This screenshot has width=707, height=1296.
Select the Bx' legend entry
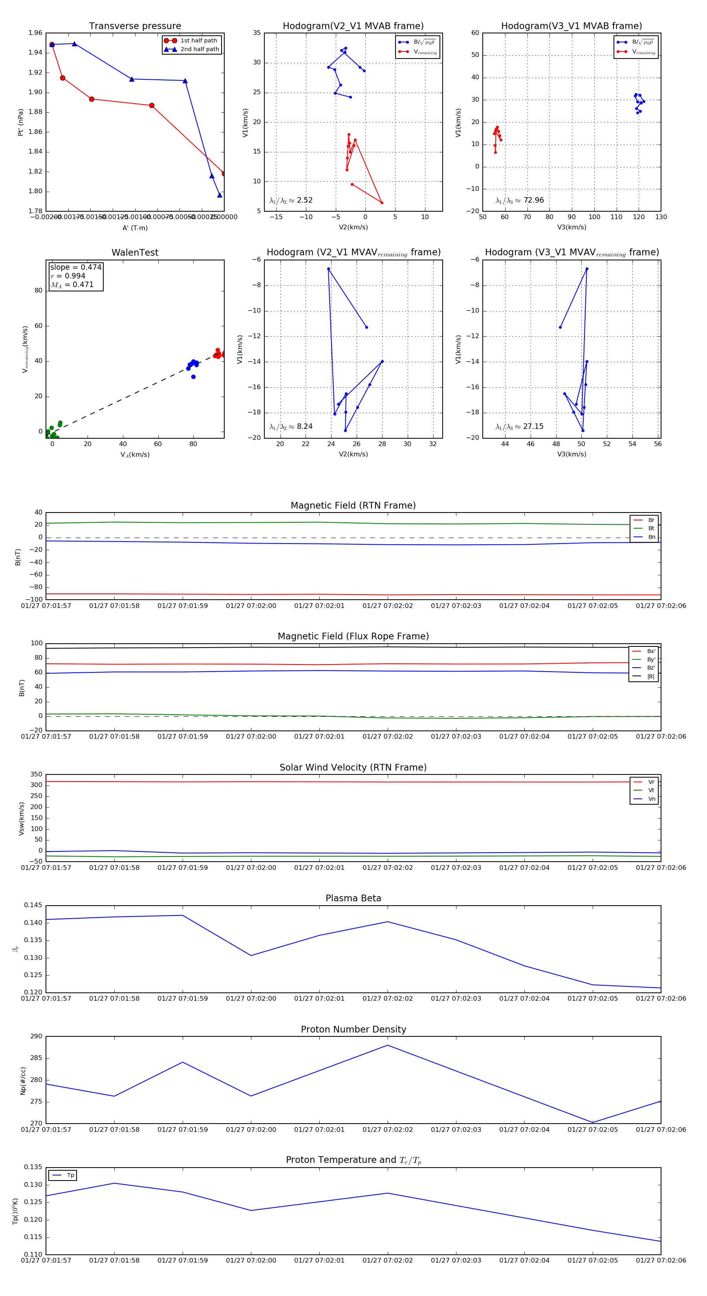point(644,651)
